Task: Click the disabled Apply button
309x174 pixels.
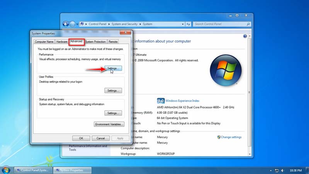Action: (x=120, y=138)
